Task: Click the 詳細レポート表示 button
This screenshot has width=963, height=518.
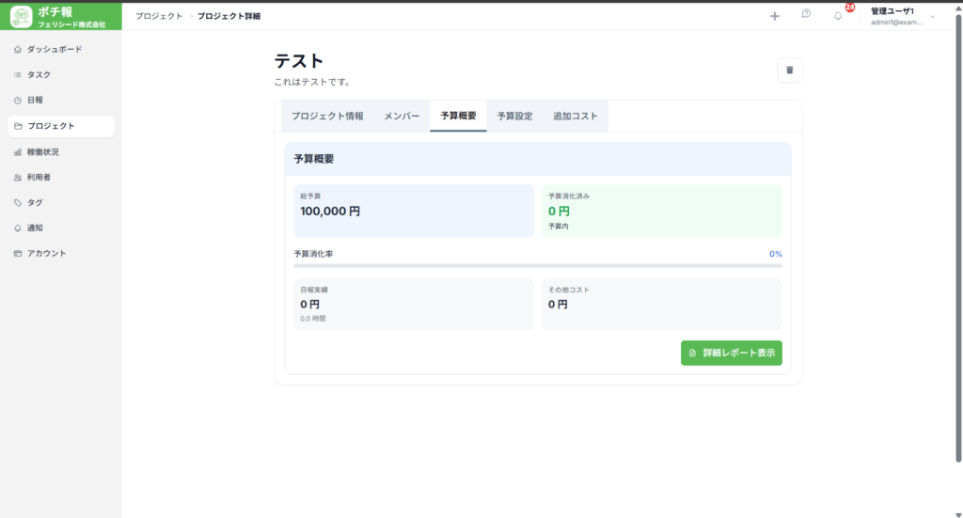Action: pos(731,353)
